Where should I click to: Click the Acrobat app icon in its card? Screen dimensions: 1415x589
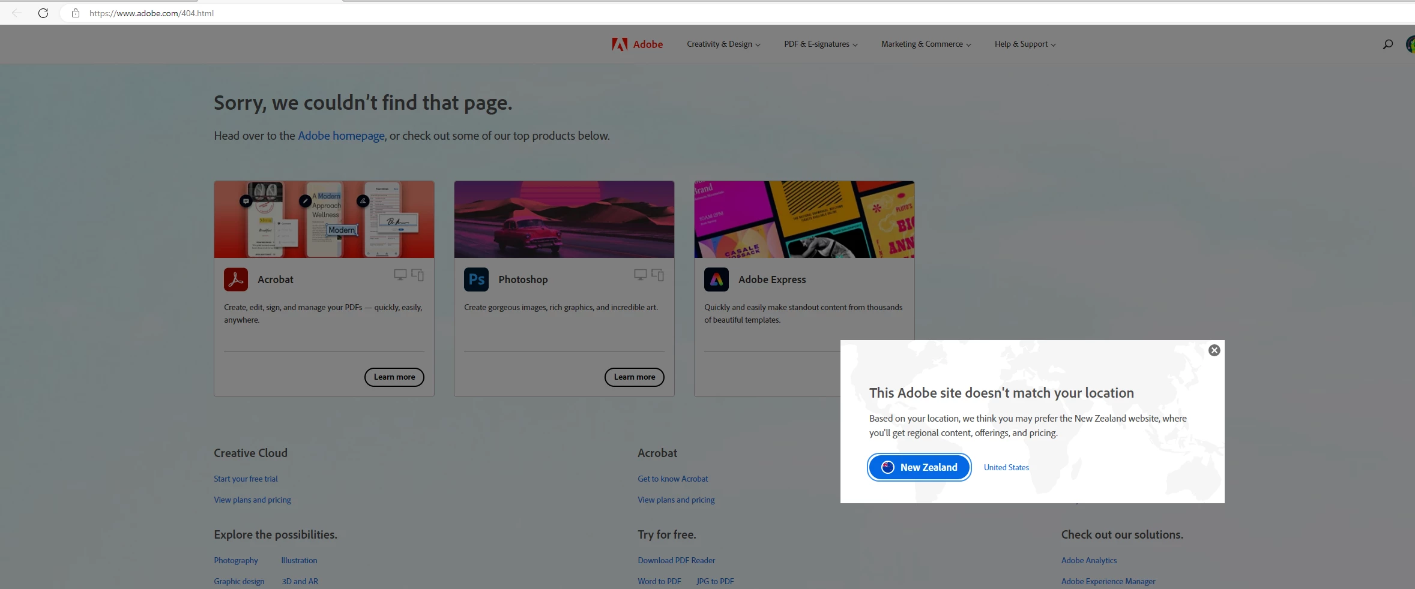tap(236, 280)
